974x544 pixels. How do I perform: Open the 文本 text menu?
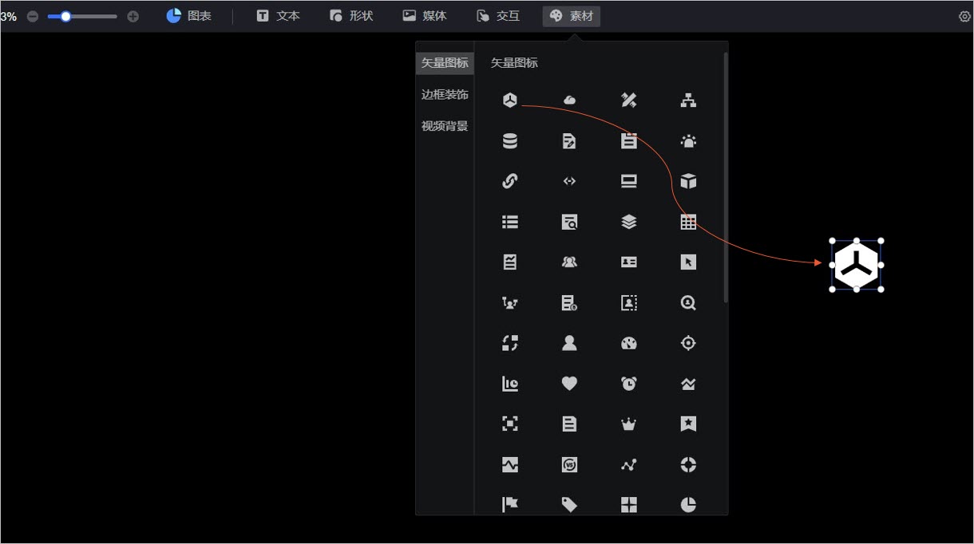(x=278, y=16)
